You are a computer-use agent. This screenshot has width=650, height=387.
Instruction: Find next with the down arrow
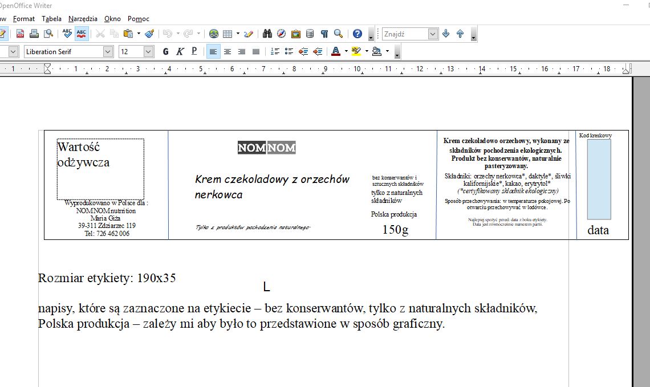pyautogui.click(x=446, y=34)
